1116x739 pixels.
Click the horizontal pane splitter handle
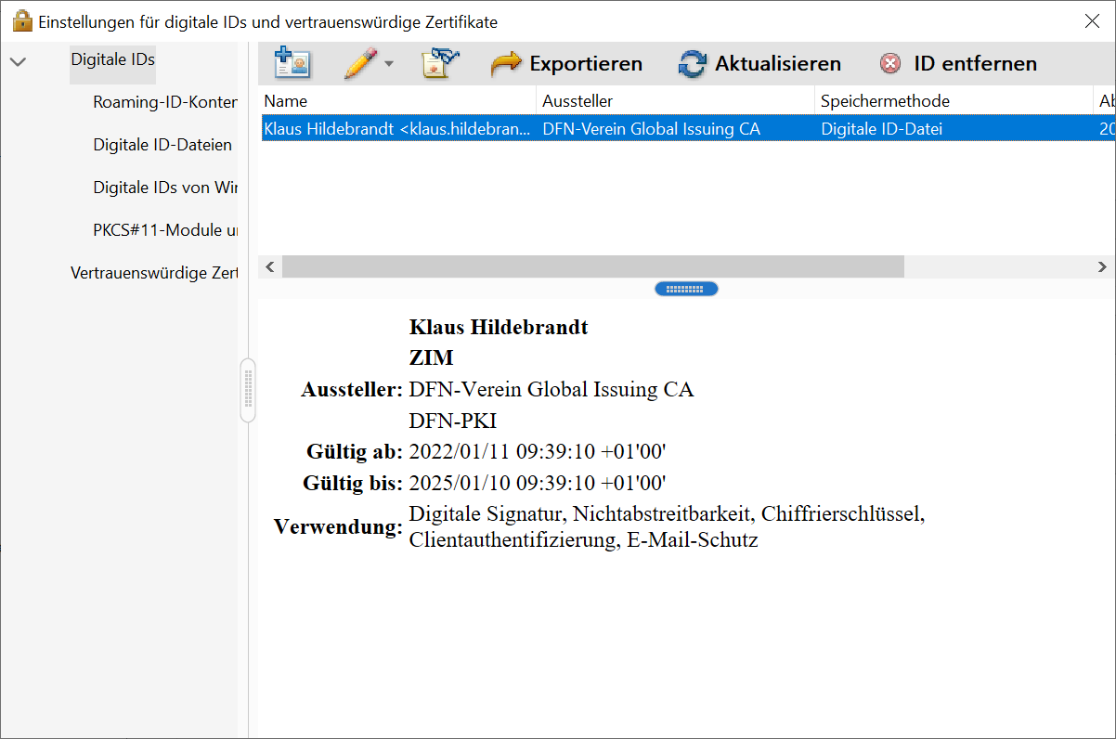tap(686, 289)
